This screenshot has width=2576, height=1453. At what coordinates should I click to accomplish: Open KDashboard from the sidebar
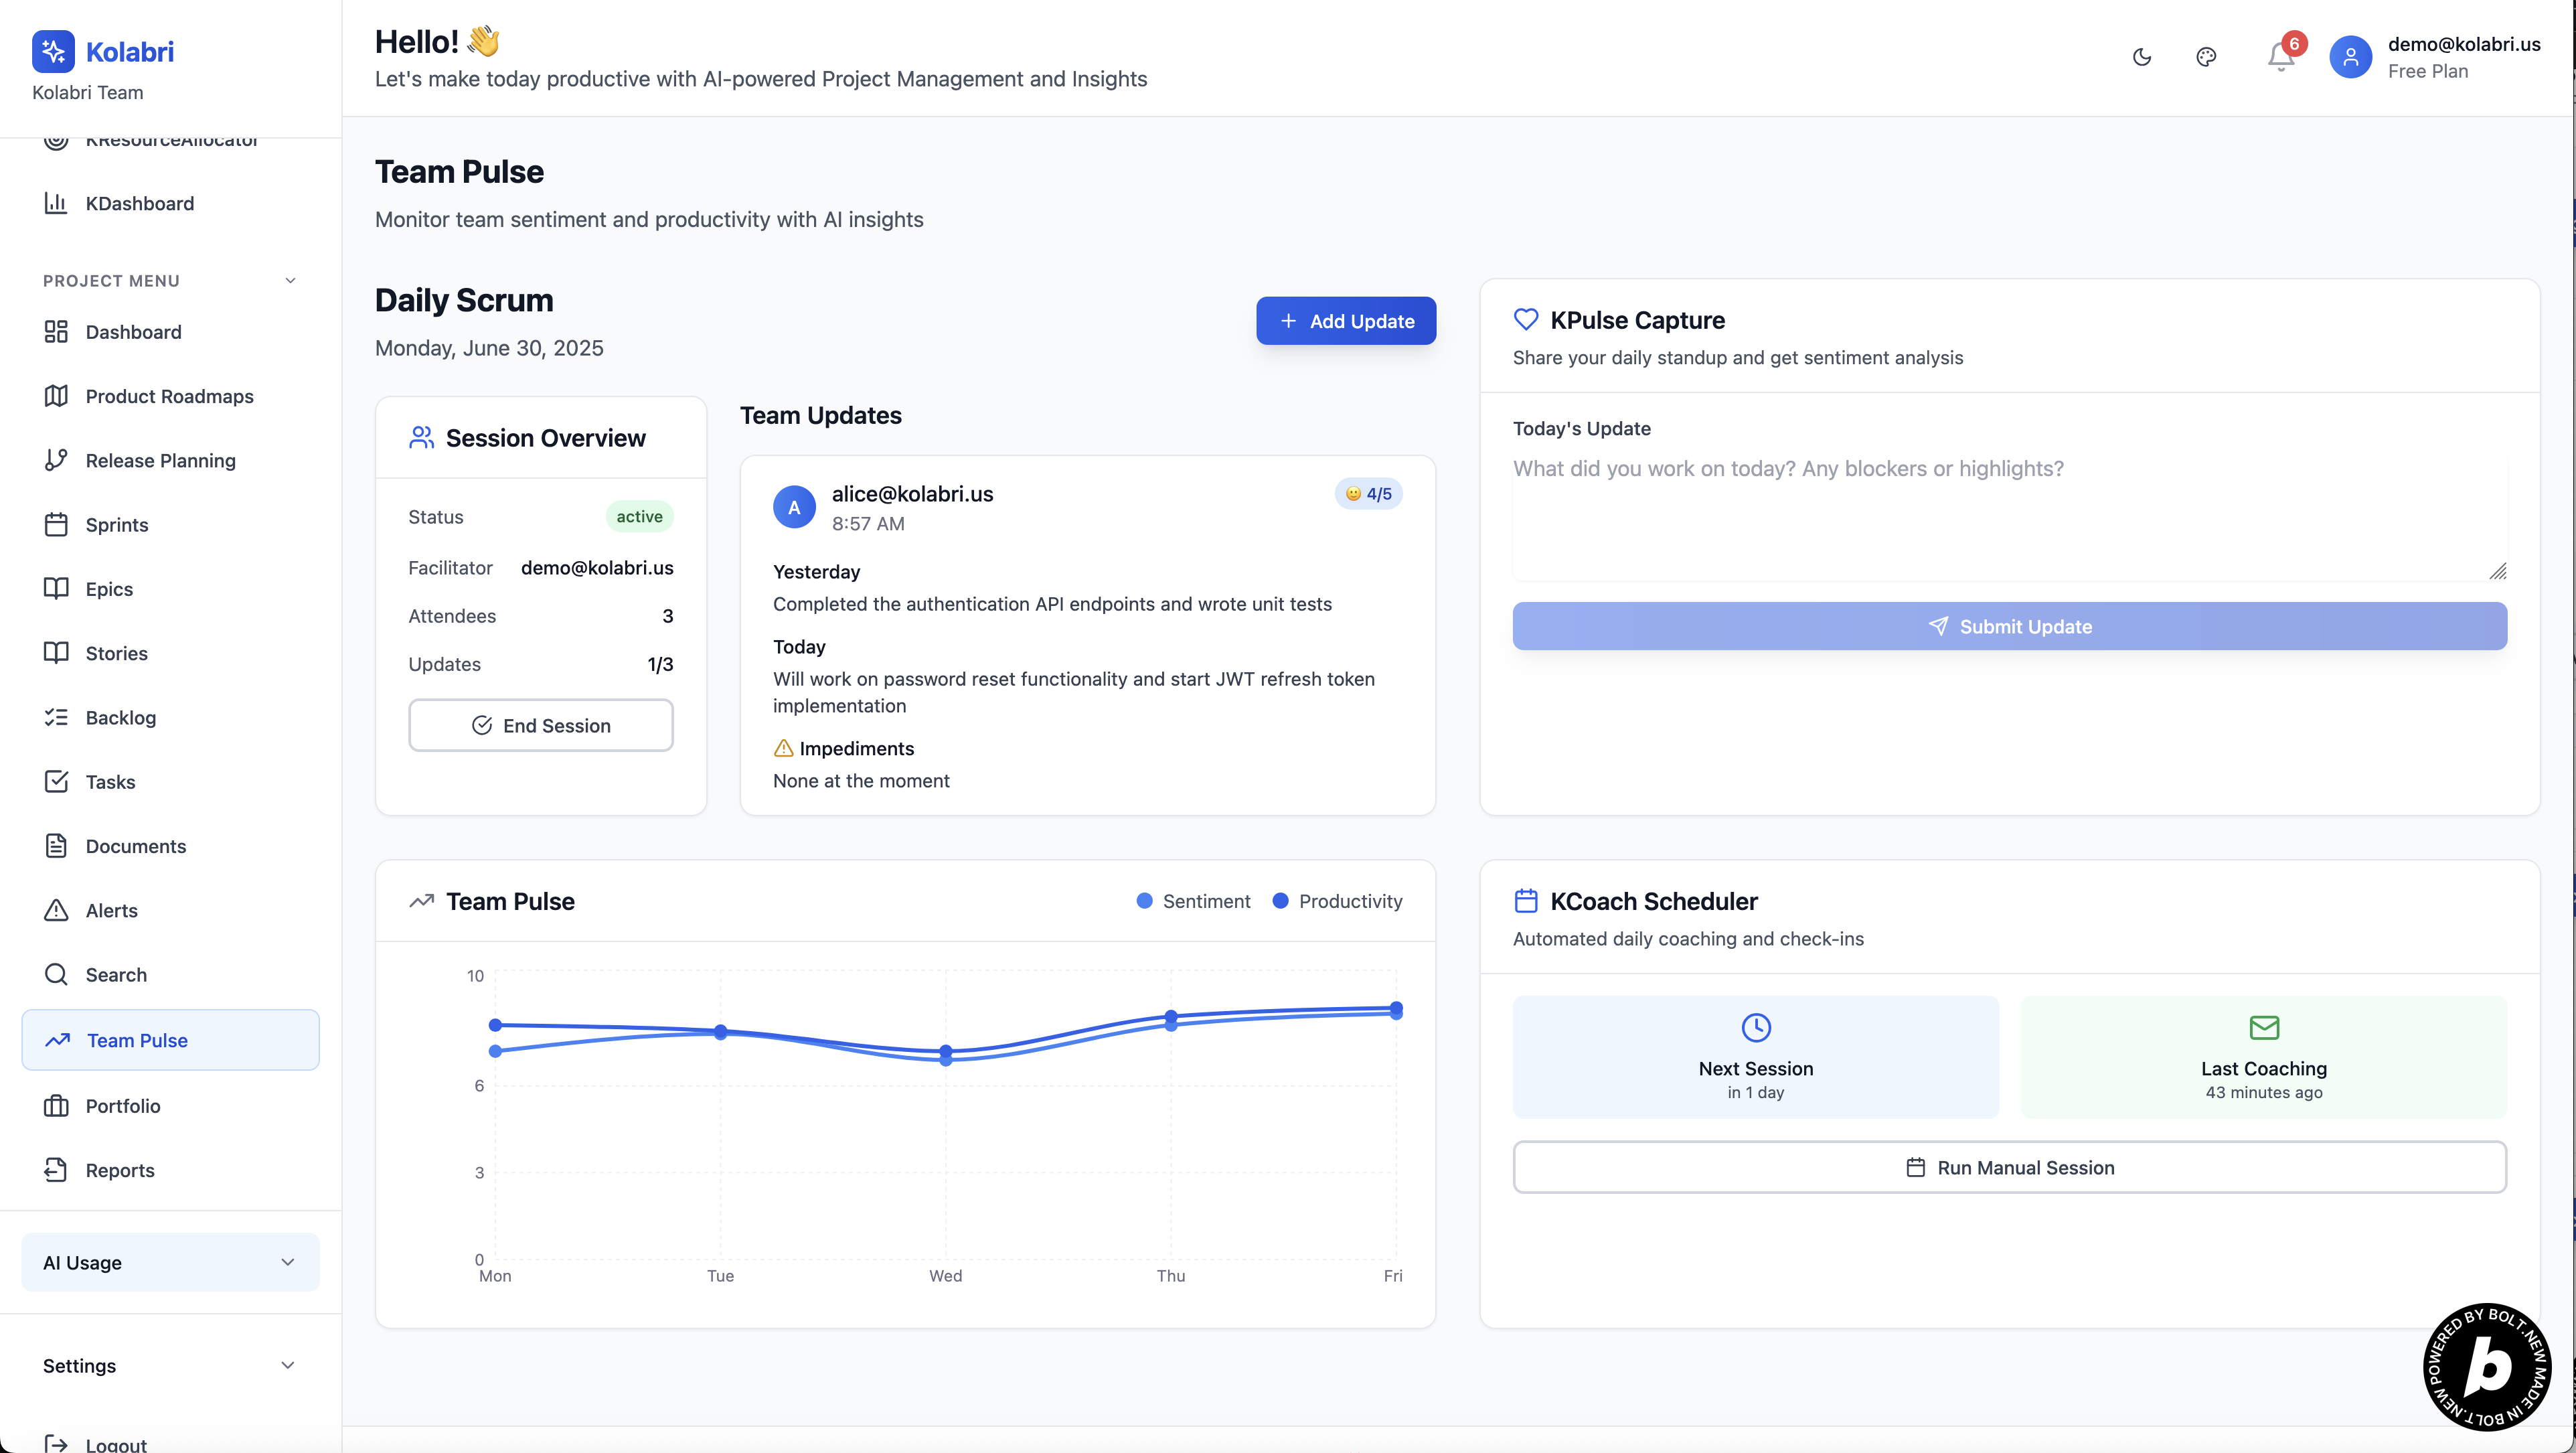coord(139,203)
